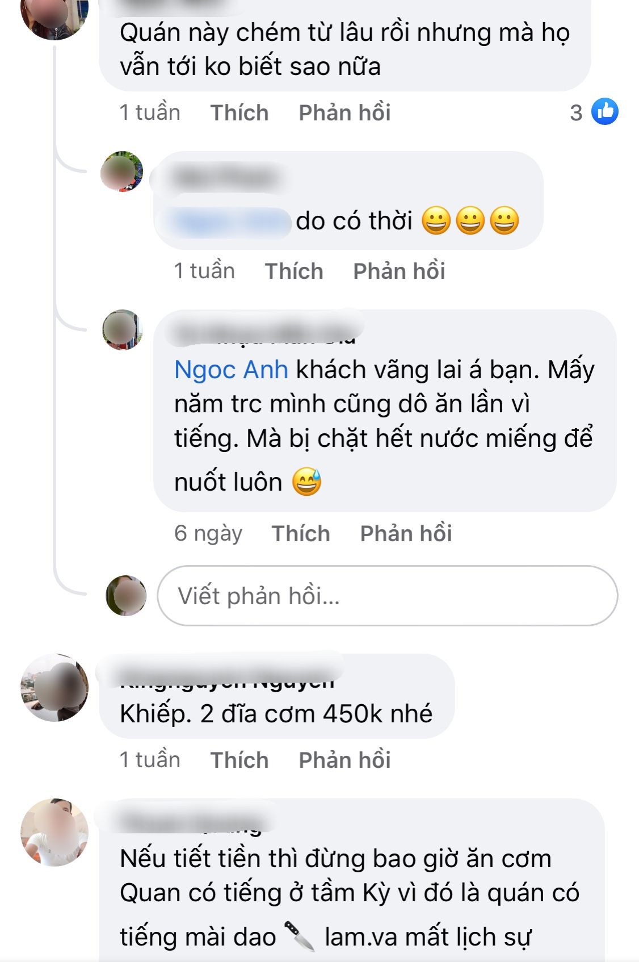This screenshot has height=962, width=639.
Task: Click the 'Viết phản hồi...' reply field
Action: (x=387, y=596)
